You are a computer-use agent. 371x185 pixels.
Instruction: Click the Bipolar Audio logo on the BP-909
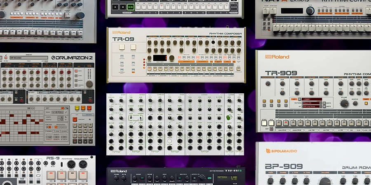282,151
